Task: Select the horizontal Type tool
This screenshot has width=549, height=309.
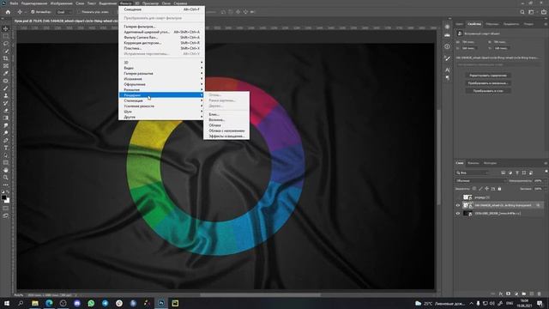Action: point(6,148)
